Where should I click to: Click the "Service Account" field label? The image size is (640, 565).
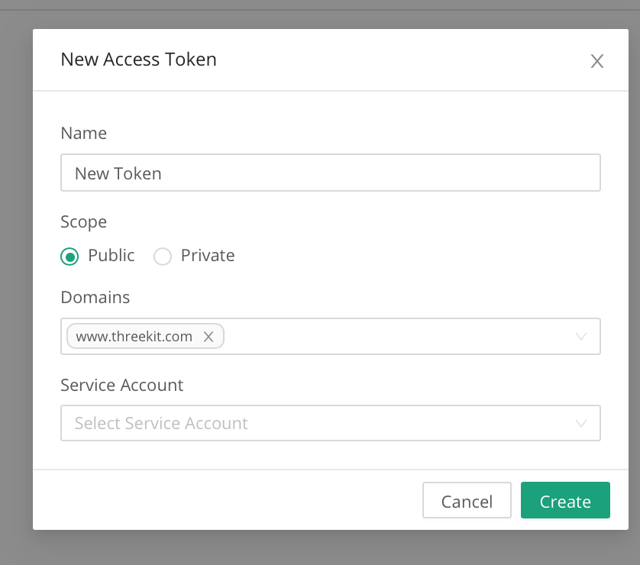pyautogui.click(x=121, y=385)
